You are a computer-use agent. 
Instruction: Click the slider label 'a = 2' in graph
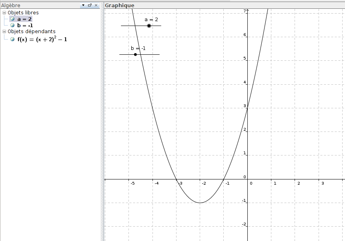pyautogui.click(x=151, y=19)
